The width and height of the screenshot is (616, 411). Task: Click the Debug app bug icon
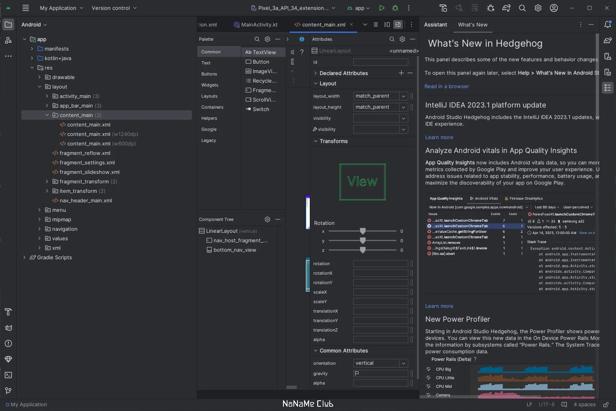(x=395, y=8)
